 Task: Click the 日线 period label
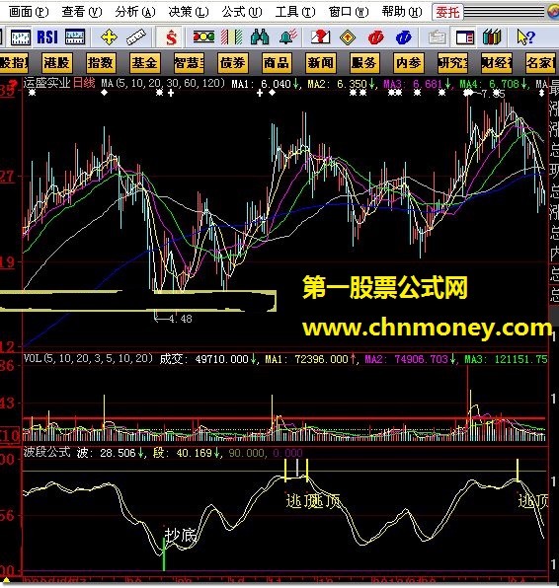(84, 83)
